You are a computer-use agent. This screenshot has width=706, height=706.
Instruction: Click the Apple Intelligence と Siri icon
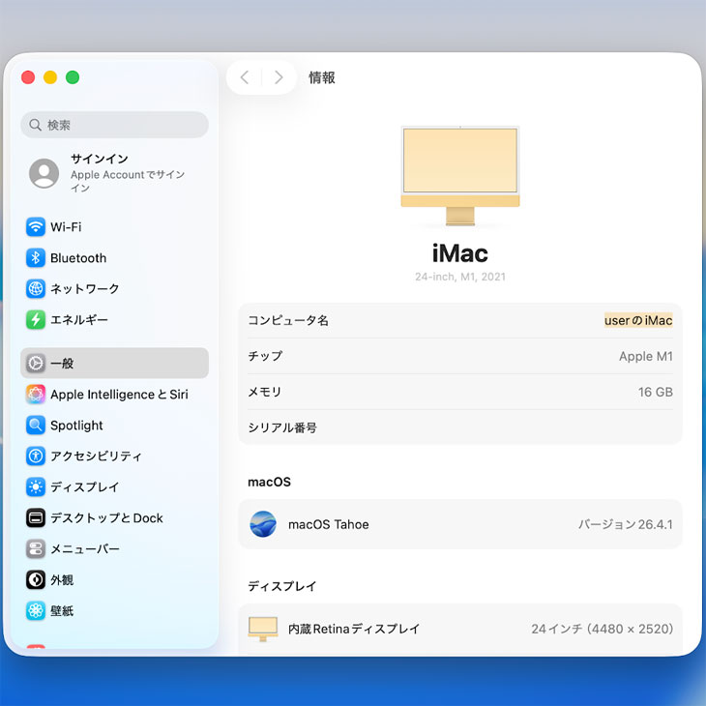pos(36,395)
